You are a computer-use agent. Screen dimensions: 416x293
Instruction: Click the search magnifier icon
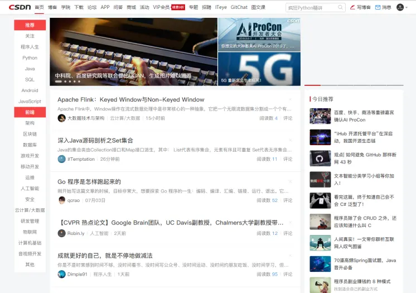tap(340, 7)
